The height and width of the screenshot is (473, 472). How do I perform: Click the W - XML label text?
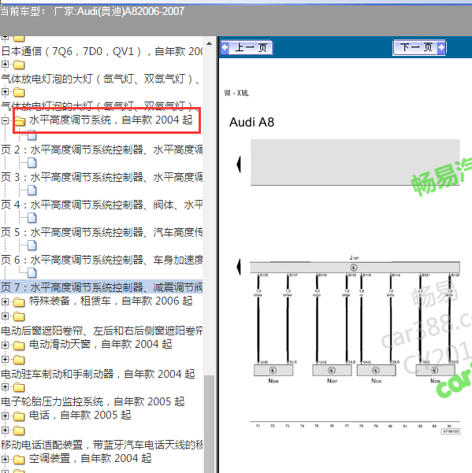click(236, 93)
